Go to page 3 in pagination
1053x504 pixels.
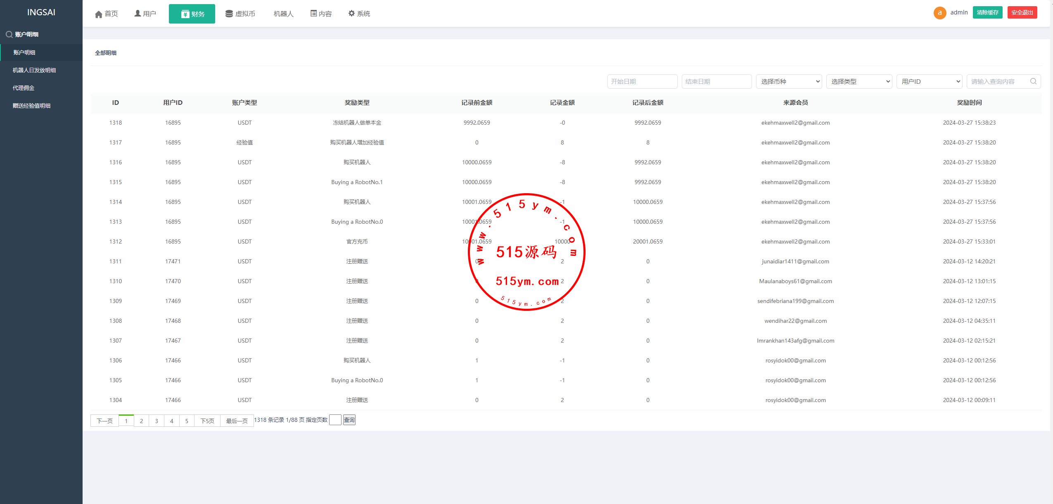click(x=157, y=421)
